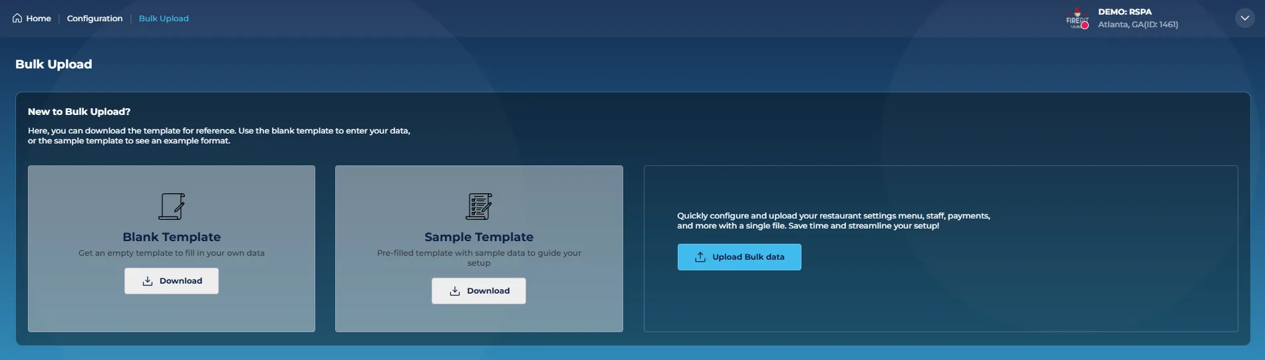Click New to Bulk Upload? heading

(79, 112)
